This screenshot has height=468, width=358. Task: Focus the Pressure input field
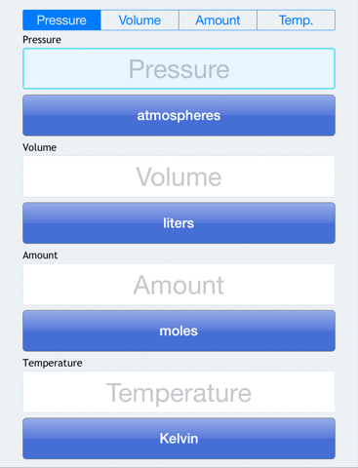coord(179,68)
